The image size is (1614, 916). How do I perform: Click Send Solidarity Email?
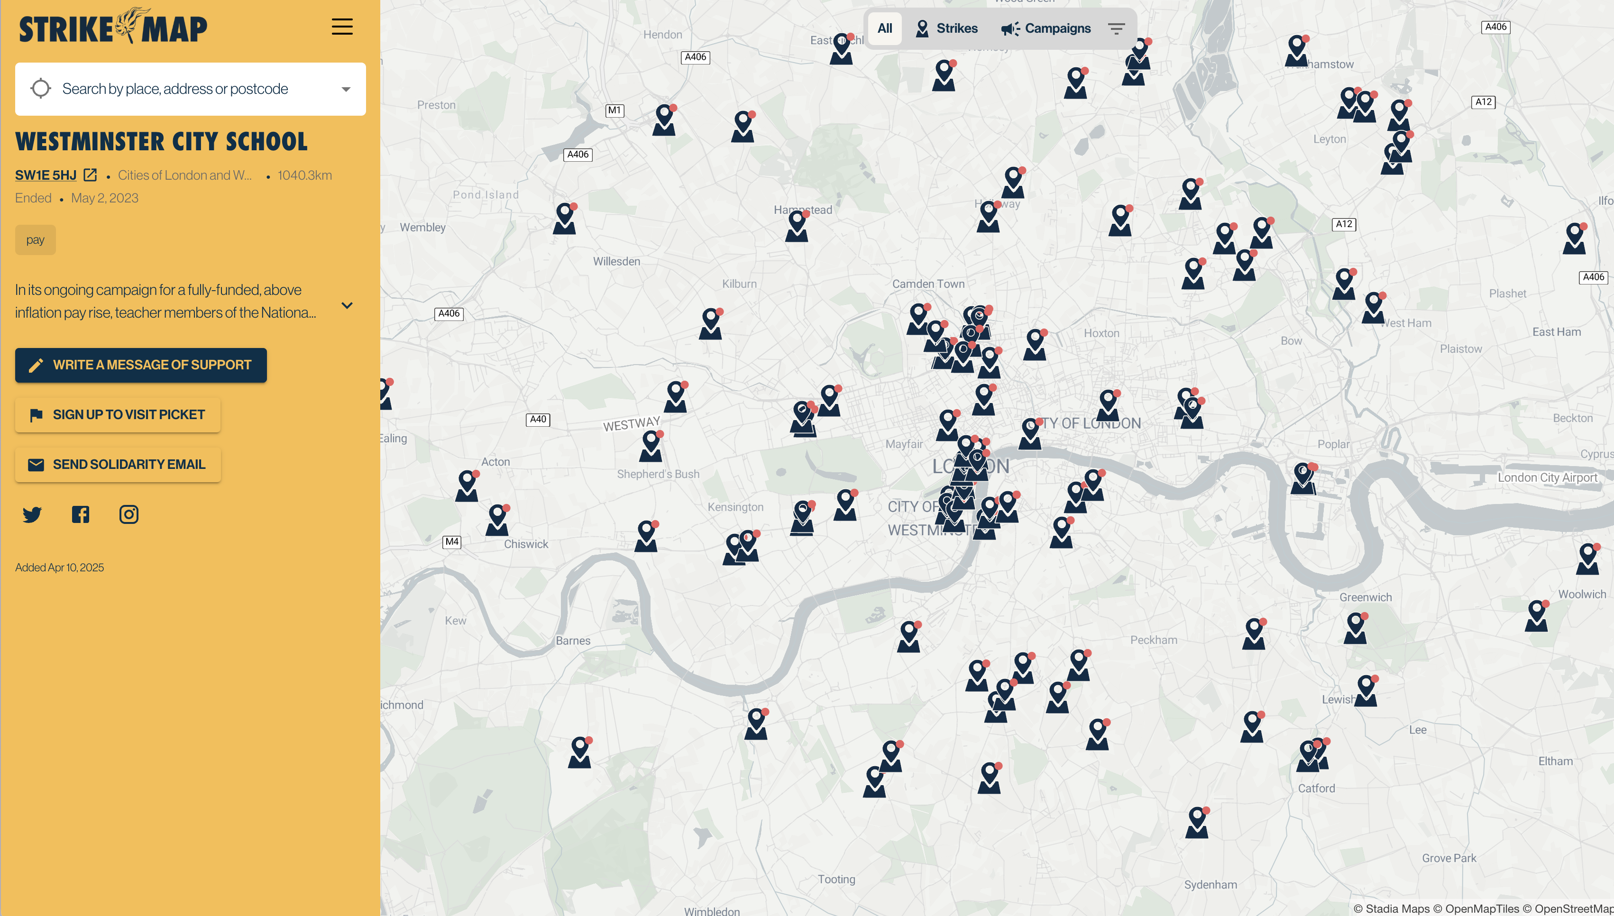118,464
